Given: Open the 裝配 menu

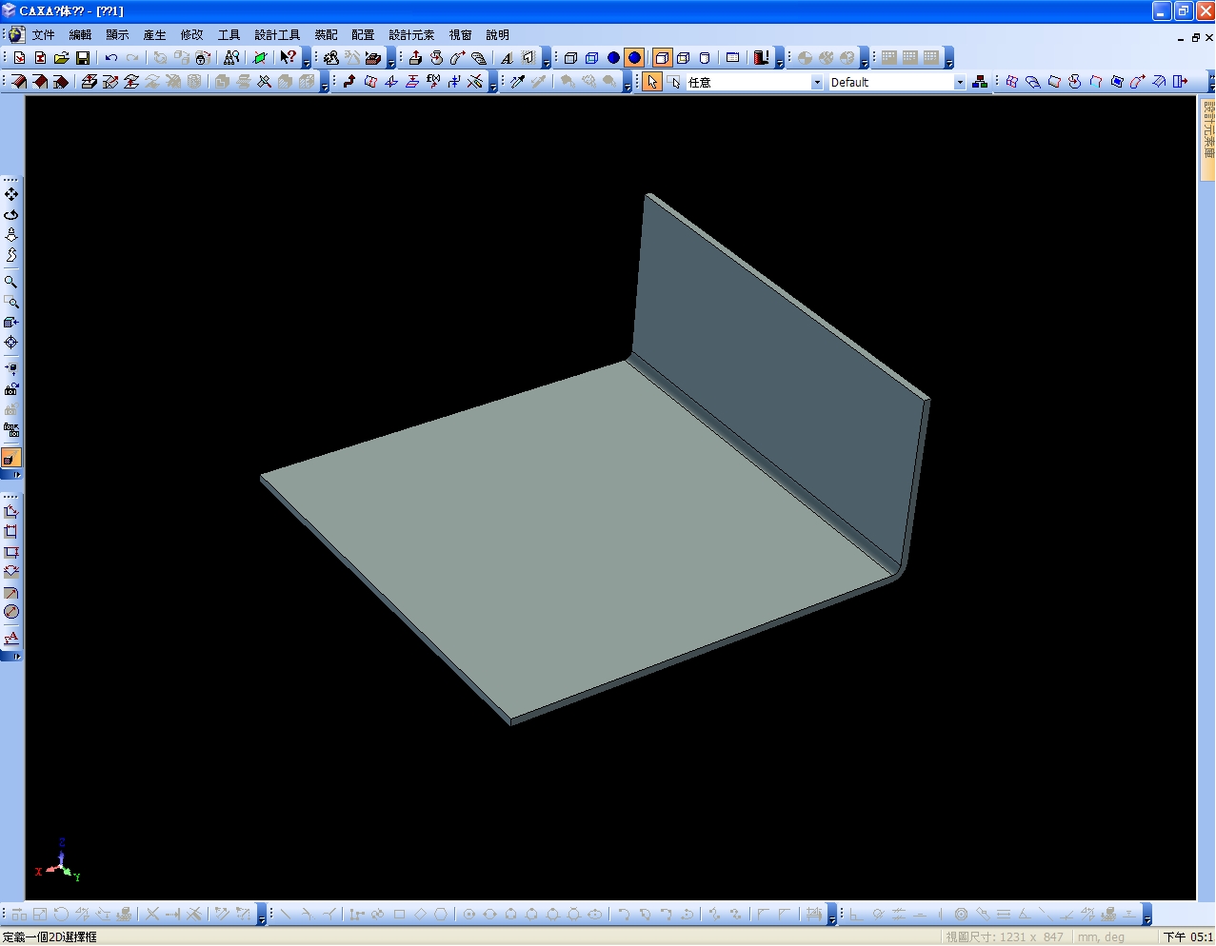Looking at the screenshot, I should 327,34.
